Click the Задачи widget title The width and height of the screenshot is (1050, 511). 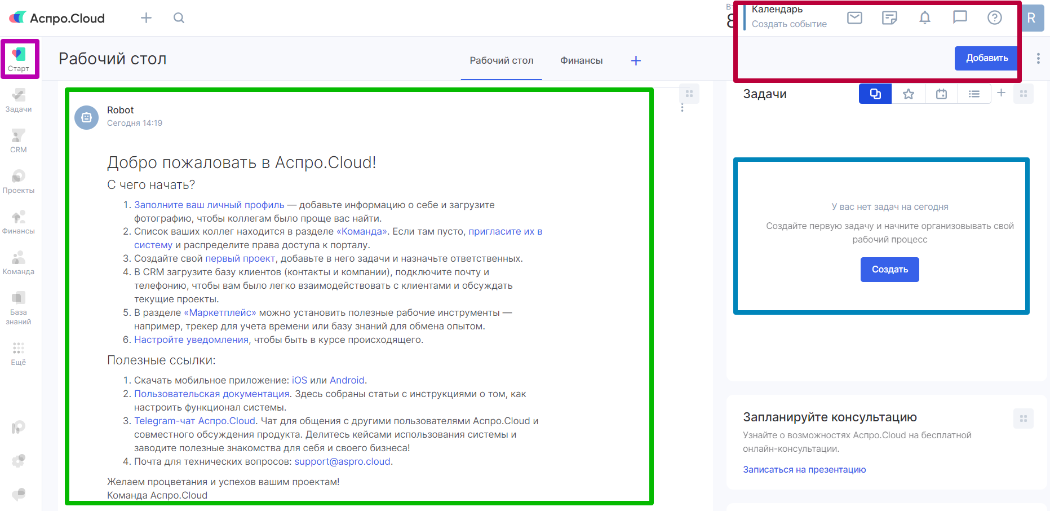pos(765,94)
